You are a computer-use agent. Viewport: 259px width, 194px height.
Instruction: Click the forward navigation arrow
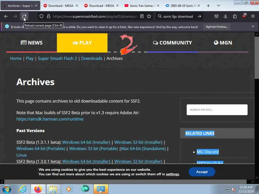[x=15, y=16]
